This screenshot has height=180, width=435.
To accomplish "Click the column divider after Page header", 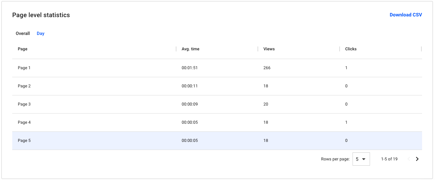I will (176, 49).
